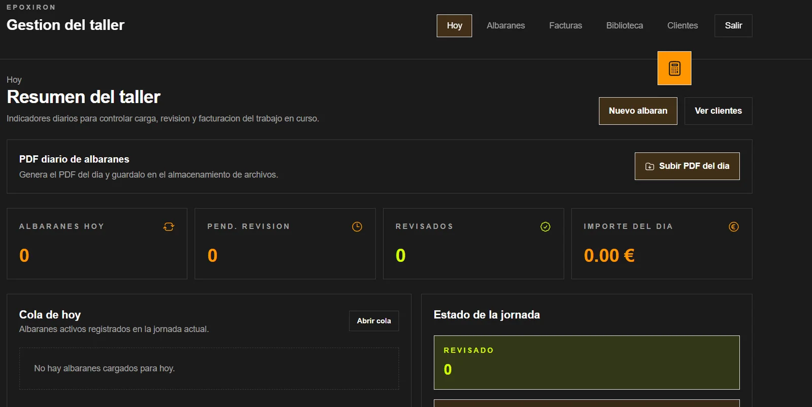Navigate to the Clientes tab
Viewport: 812px width, 407px height.
pyautogui.click(x=683, y=25)
